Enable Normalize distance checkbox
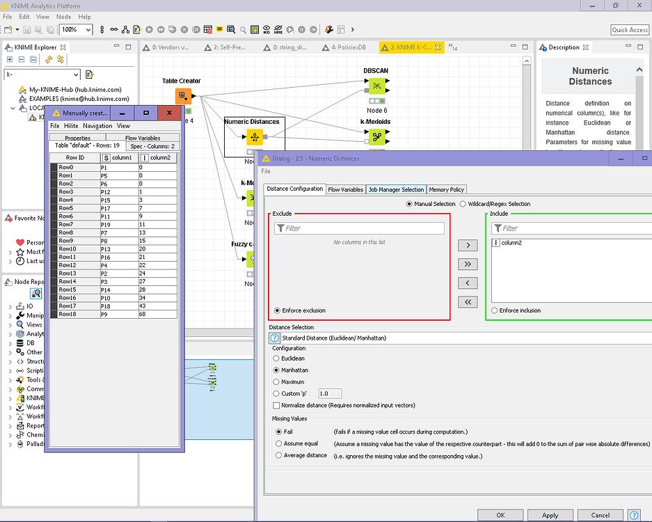 (x=276, y=405)
